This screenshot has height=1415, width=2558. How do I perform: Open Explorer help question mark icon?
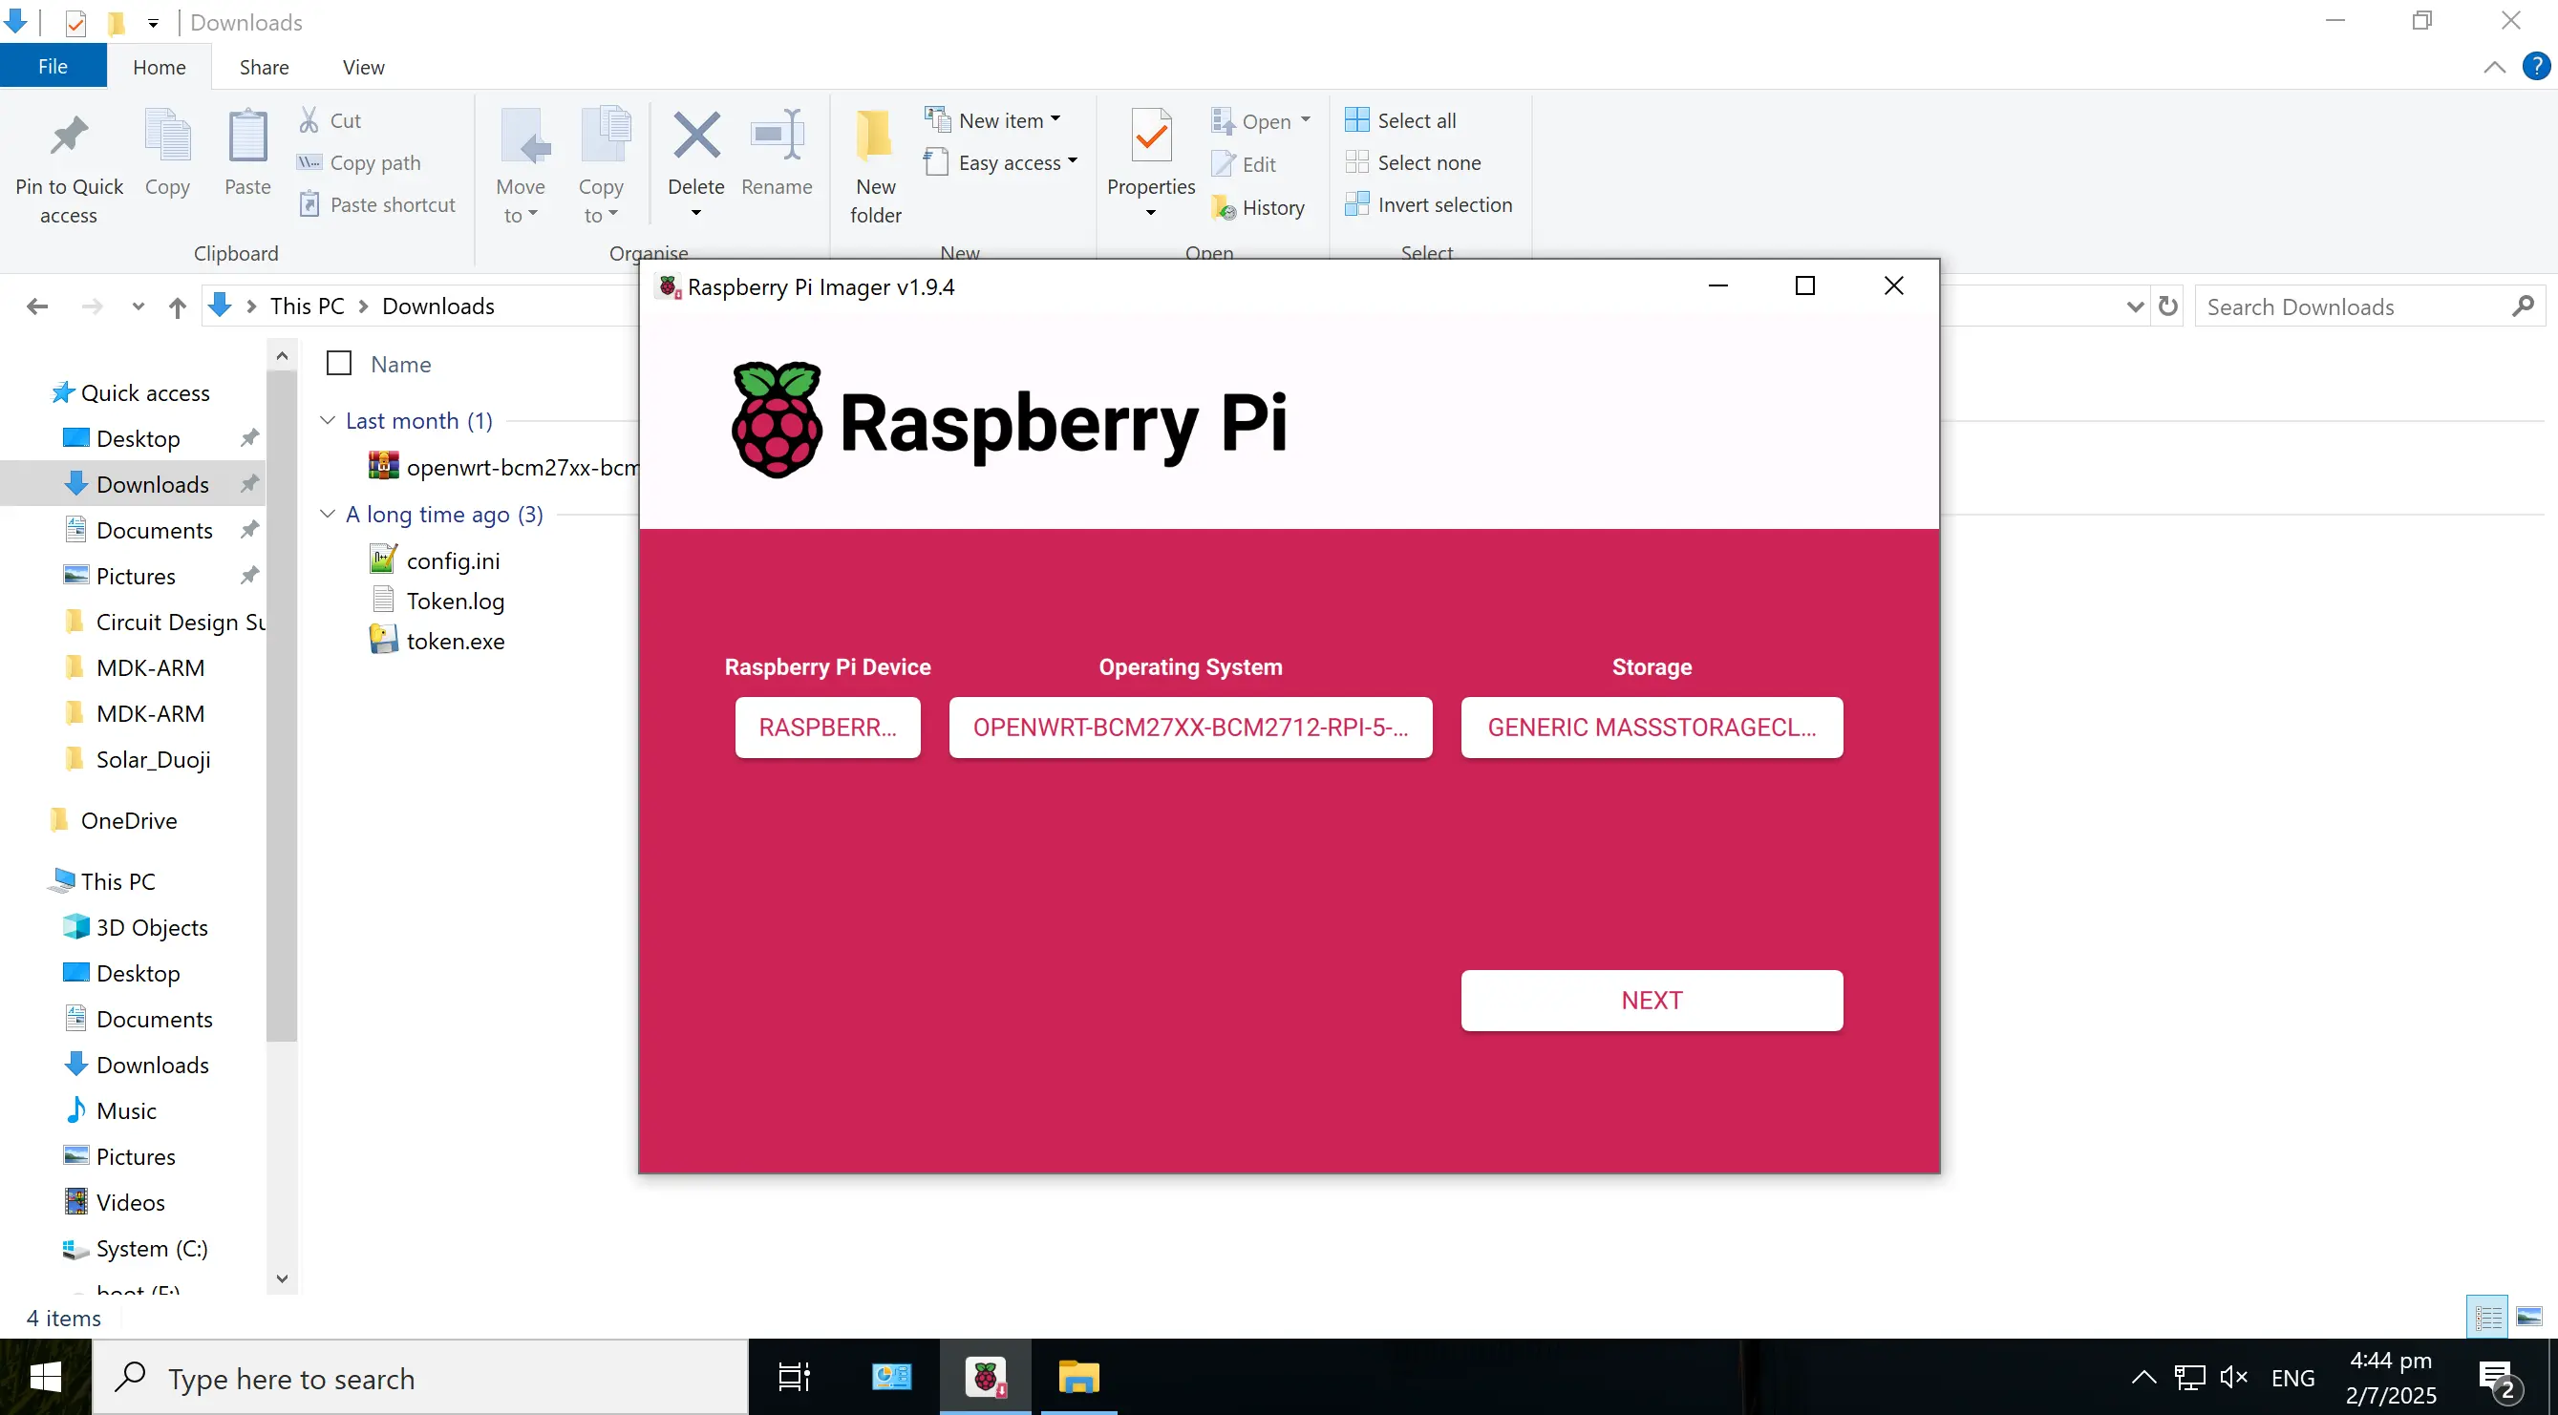point(2536,67)
